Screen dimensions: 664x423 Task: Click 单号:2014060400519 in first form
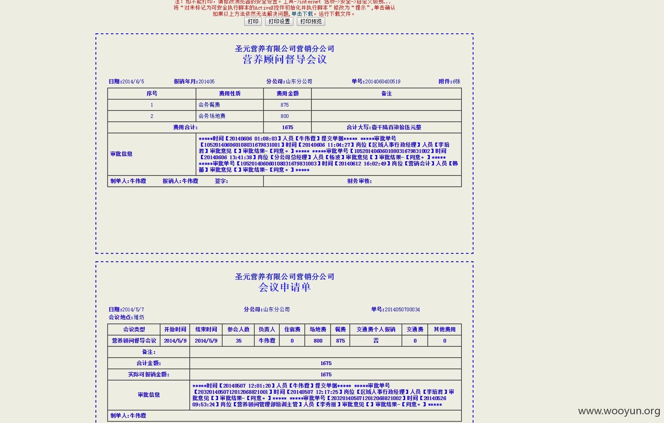[x=376, y=82]
